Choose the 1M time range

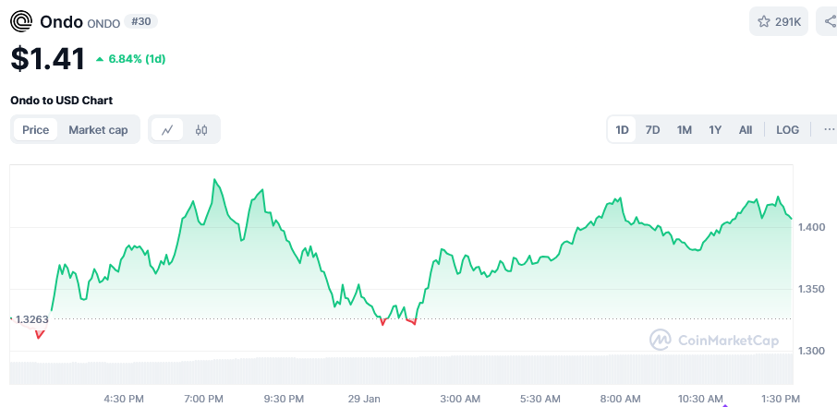tap(685, 129)
